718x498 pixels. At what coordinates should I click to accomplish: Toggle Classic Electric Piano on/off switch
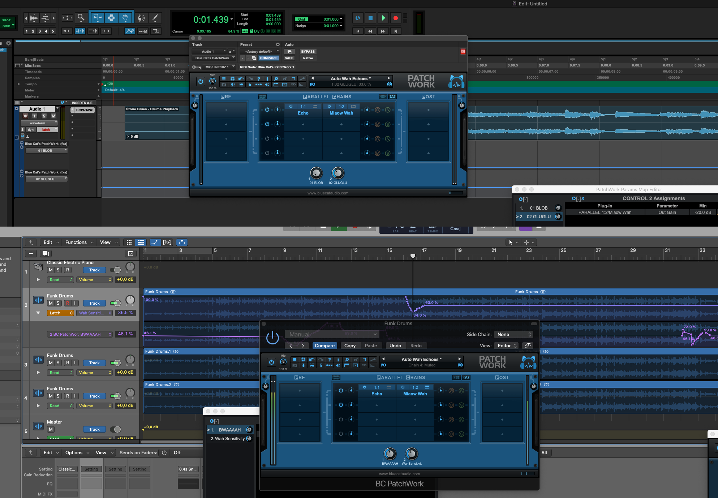click(x=115, y=270)
